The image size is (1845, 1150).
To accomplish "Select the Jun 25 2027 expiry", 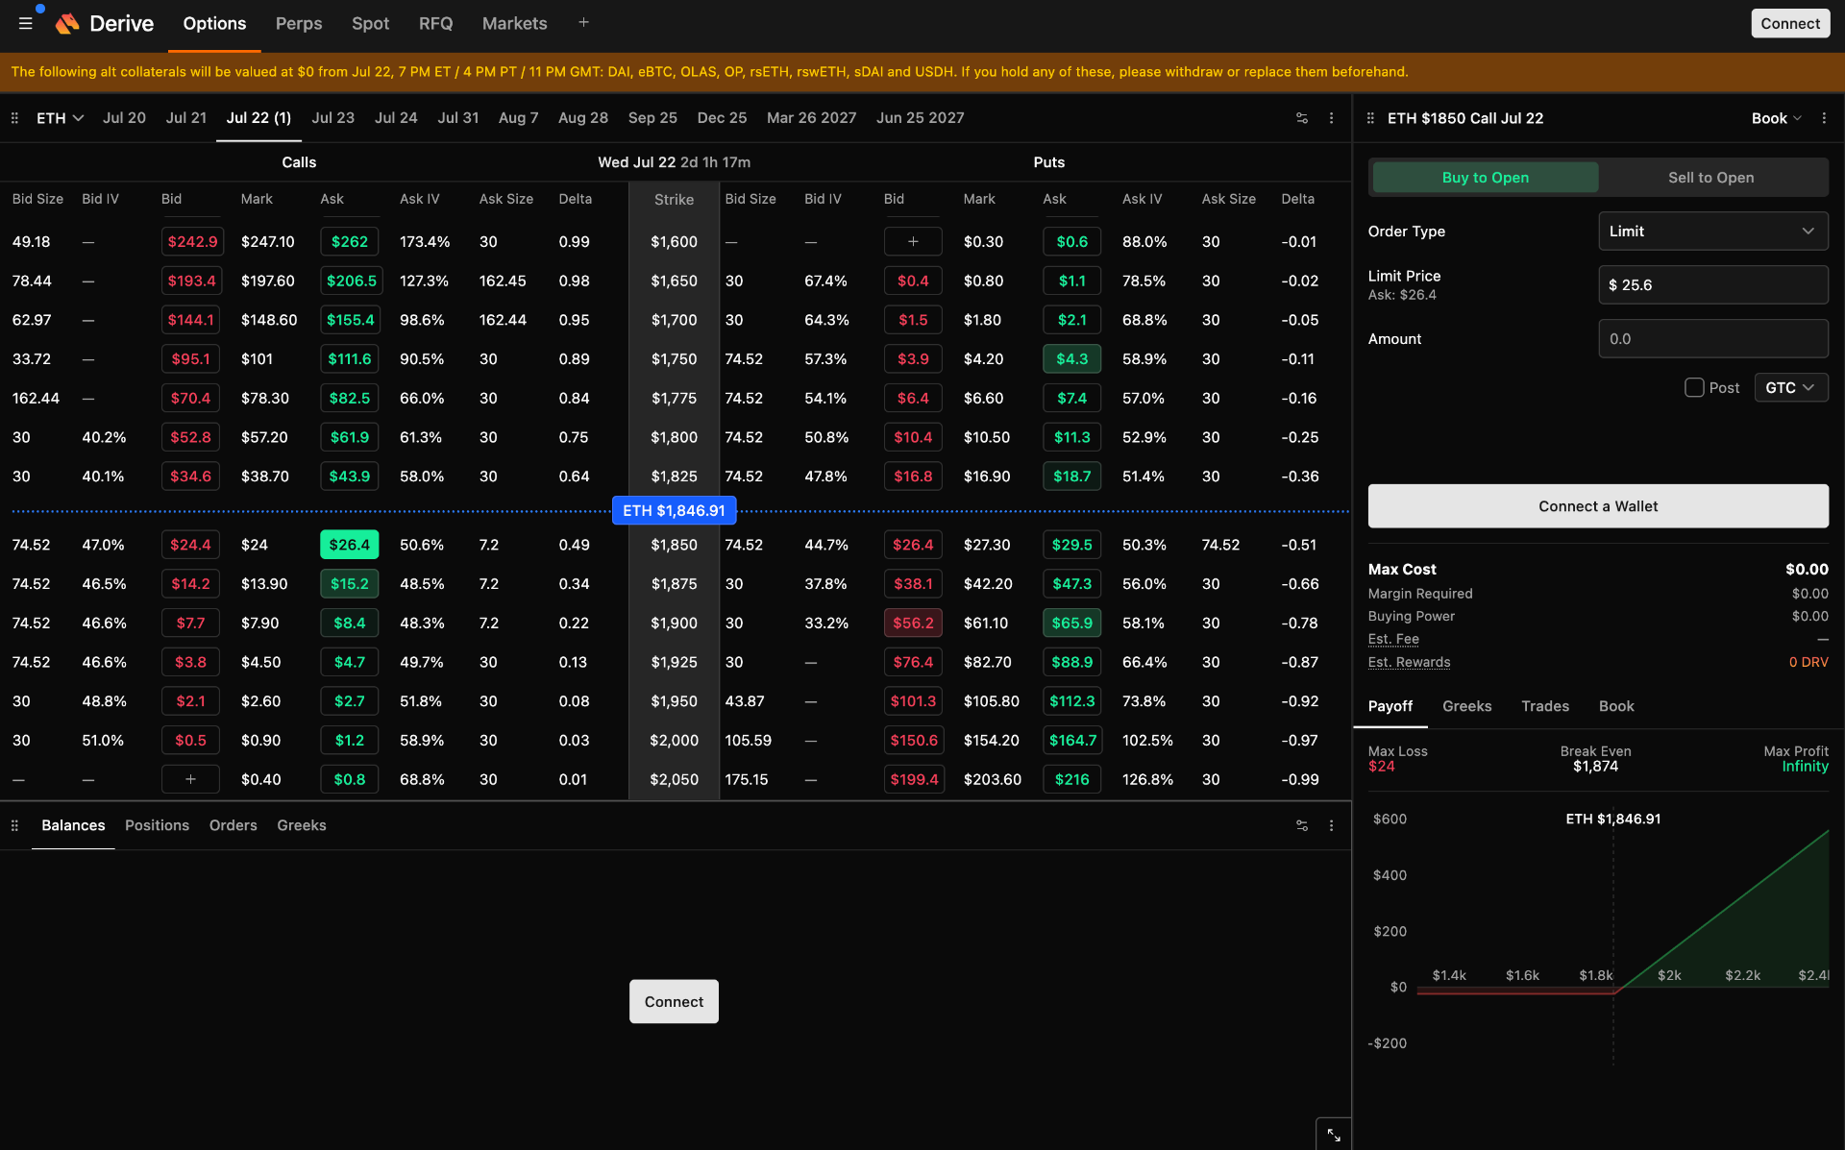I will 920,118.
